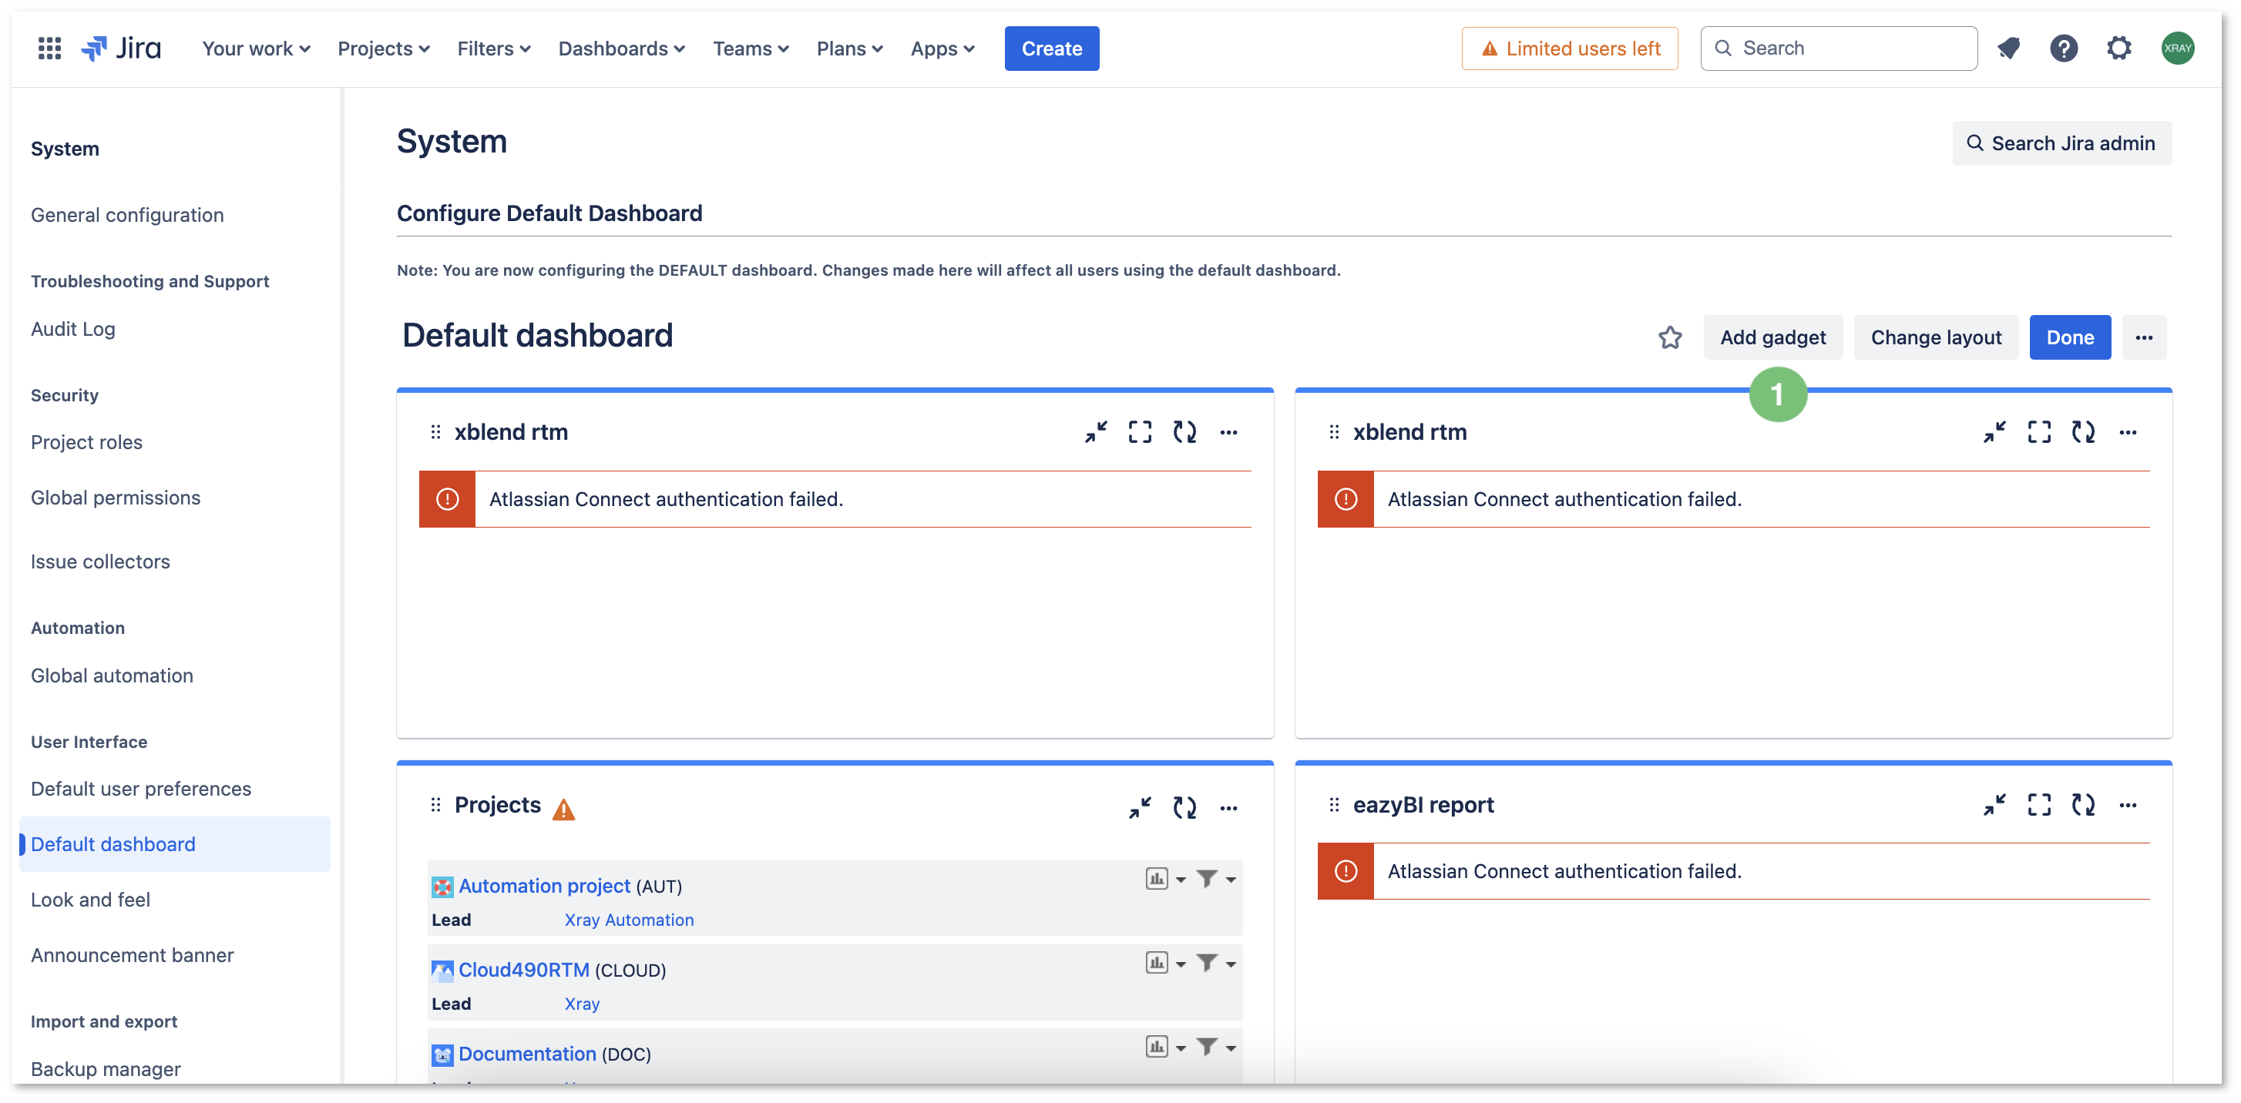Minimize the left xblend rtm gadget
This screenshot has width=2241, height=1103.
(x=1095, y=432)
